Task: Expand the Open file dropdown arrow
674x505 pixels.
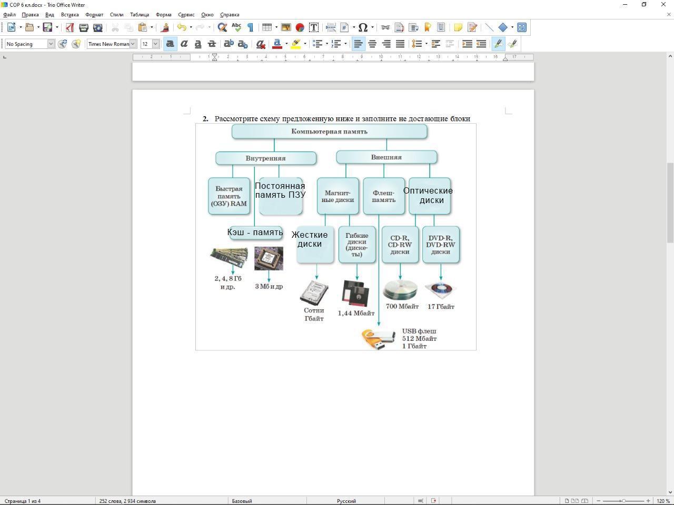Action: (x=38, y=27)
